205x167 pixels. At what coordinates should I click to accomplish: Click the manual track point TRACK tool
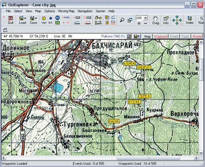click(x=66, y=17)
